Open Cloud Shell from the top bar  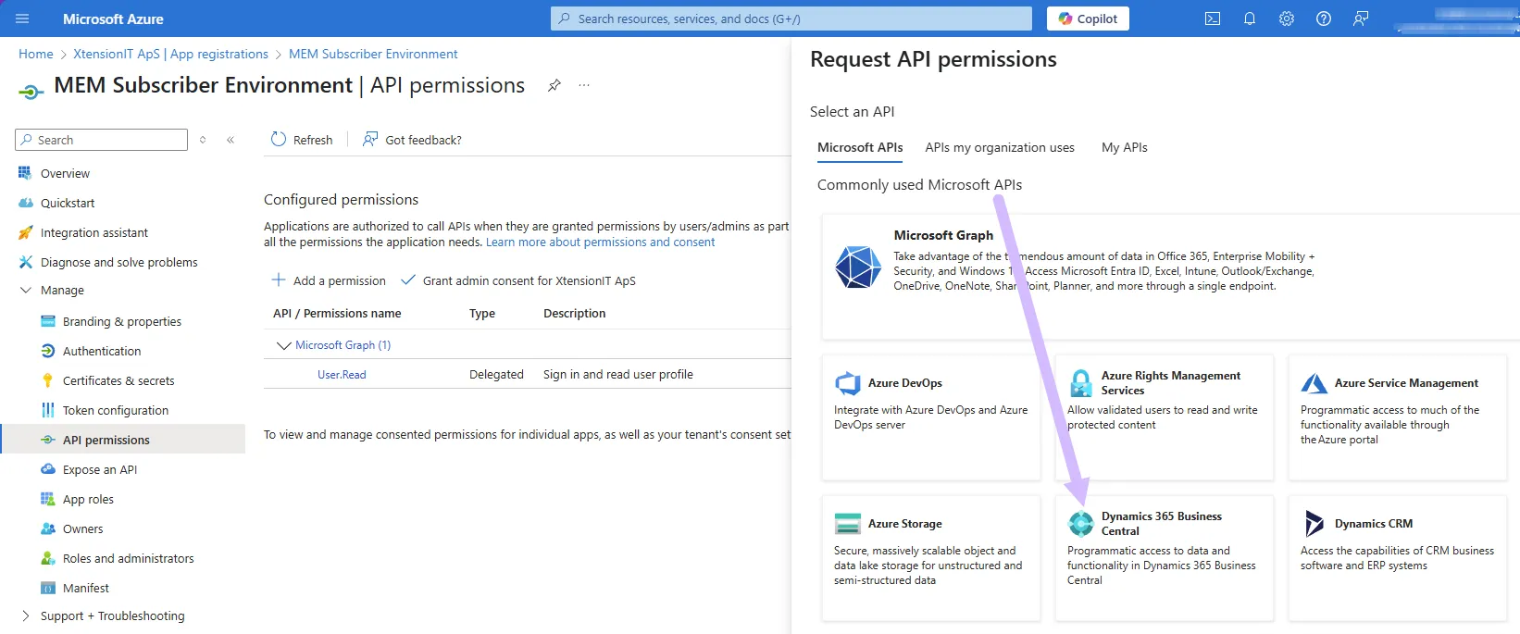(1212, 19)
